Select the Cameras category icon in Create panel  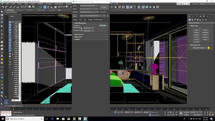(x=198, y=20)
